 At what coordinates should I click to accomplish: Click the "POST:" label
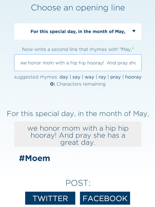tap(78, 183)
